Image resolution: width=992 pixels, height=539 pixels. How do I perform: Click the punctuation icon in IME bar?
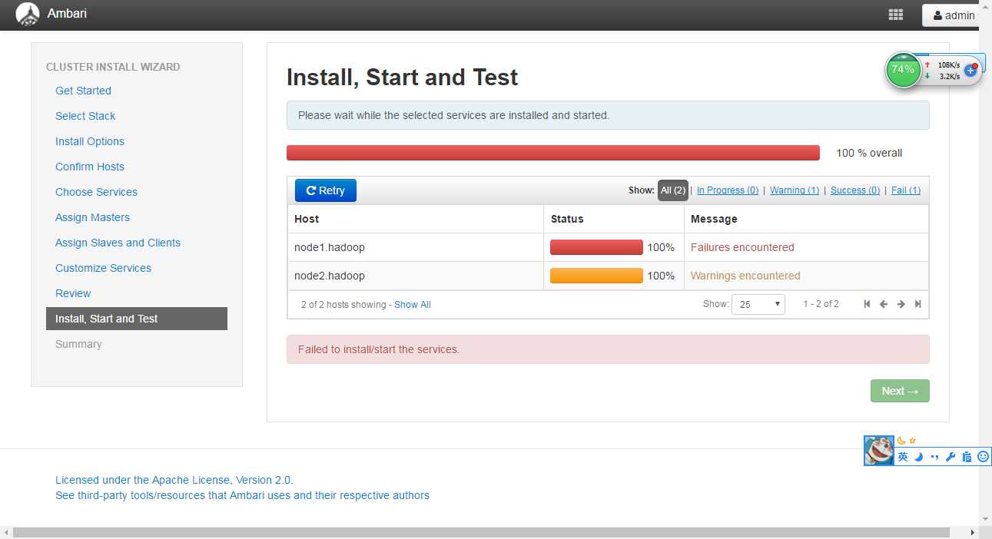pos(934,457)
